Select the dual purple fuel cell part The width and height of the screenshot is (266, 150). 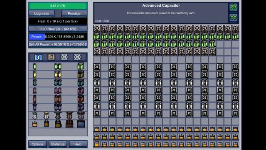pyautogui.click(x=58, y=91)
